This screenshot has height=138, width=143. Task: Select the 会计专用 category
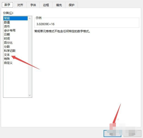(15, 30)
